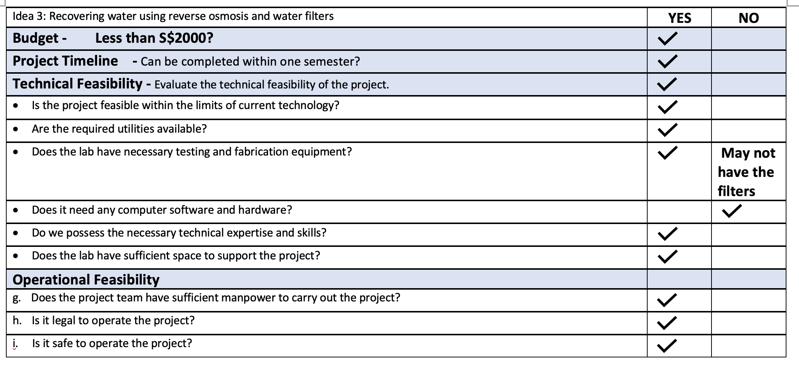The image size is (799, 367).
Task: Click the empty NO cell for Budget row
Action: click(x=748, y=39)
